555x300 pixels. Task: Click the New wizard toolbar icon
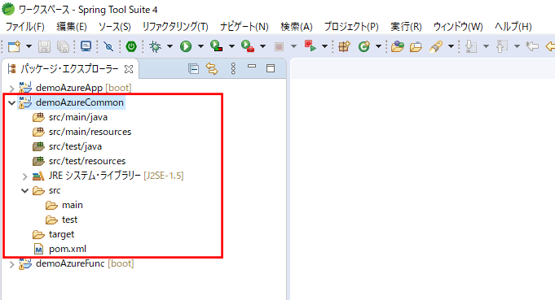pos(14,46)
